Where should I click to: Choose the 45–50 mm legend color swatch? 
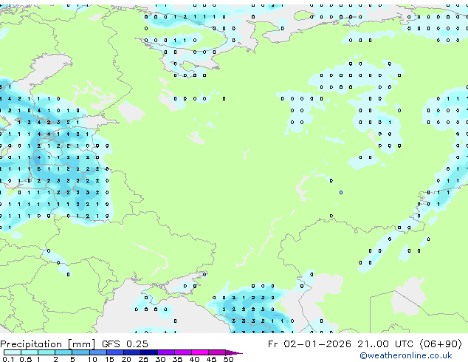[x=217, y=352]
